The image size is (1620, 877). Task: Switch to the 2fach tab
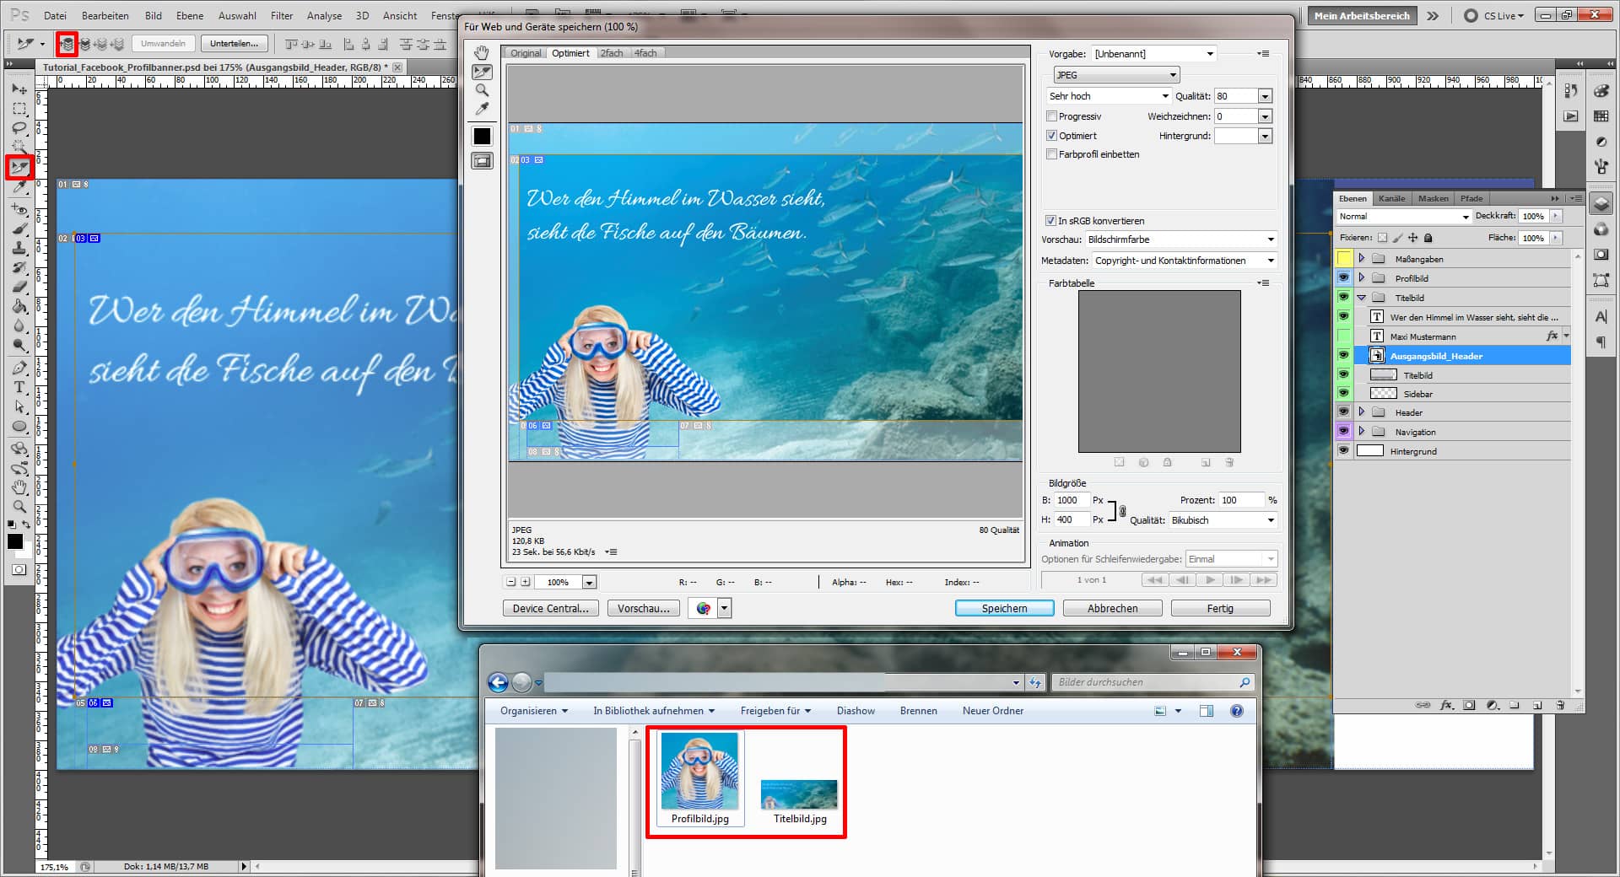point(612,52)
